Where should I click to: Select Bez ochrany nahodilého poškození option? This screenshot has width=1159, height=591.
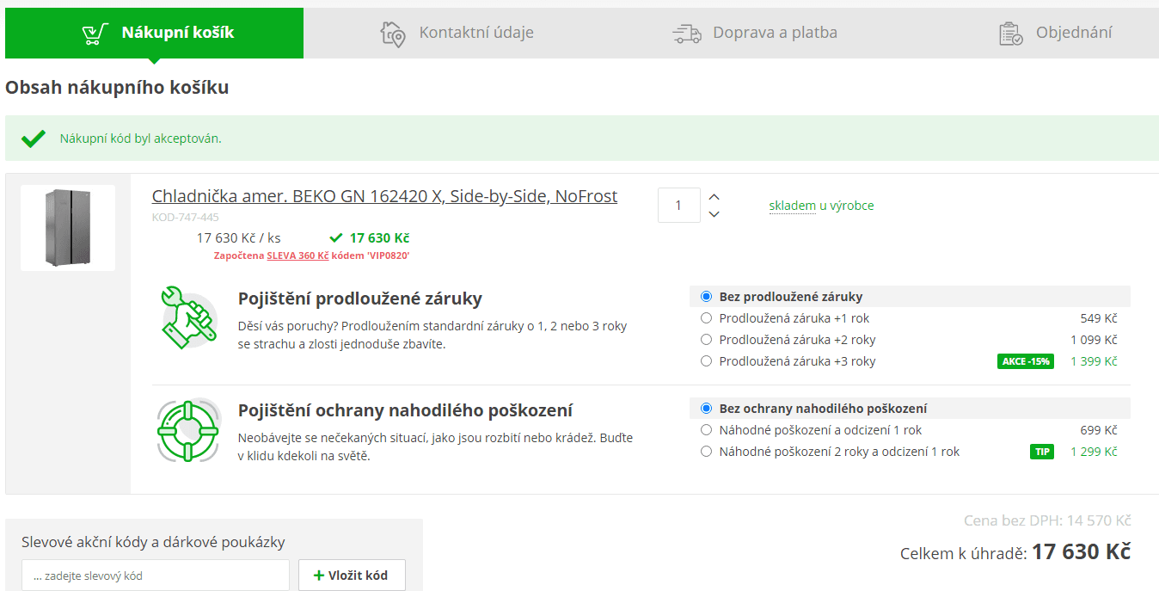click(x=707, y=409)
